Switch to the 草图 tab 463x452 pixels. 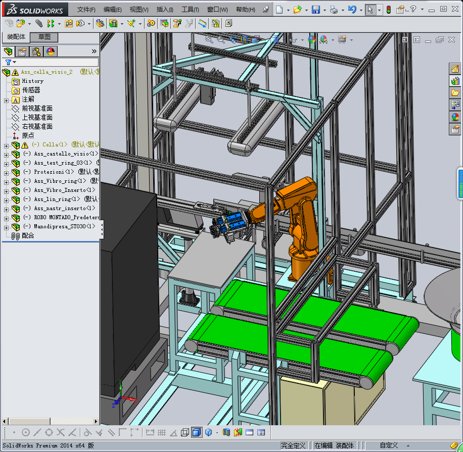coord(44,37)
